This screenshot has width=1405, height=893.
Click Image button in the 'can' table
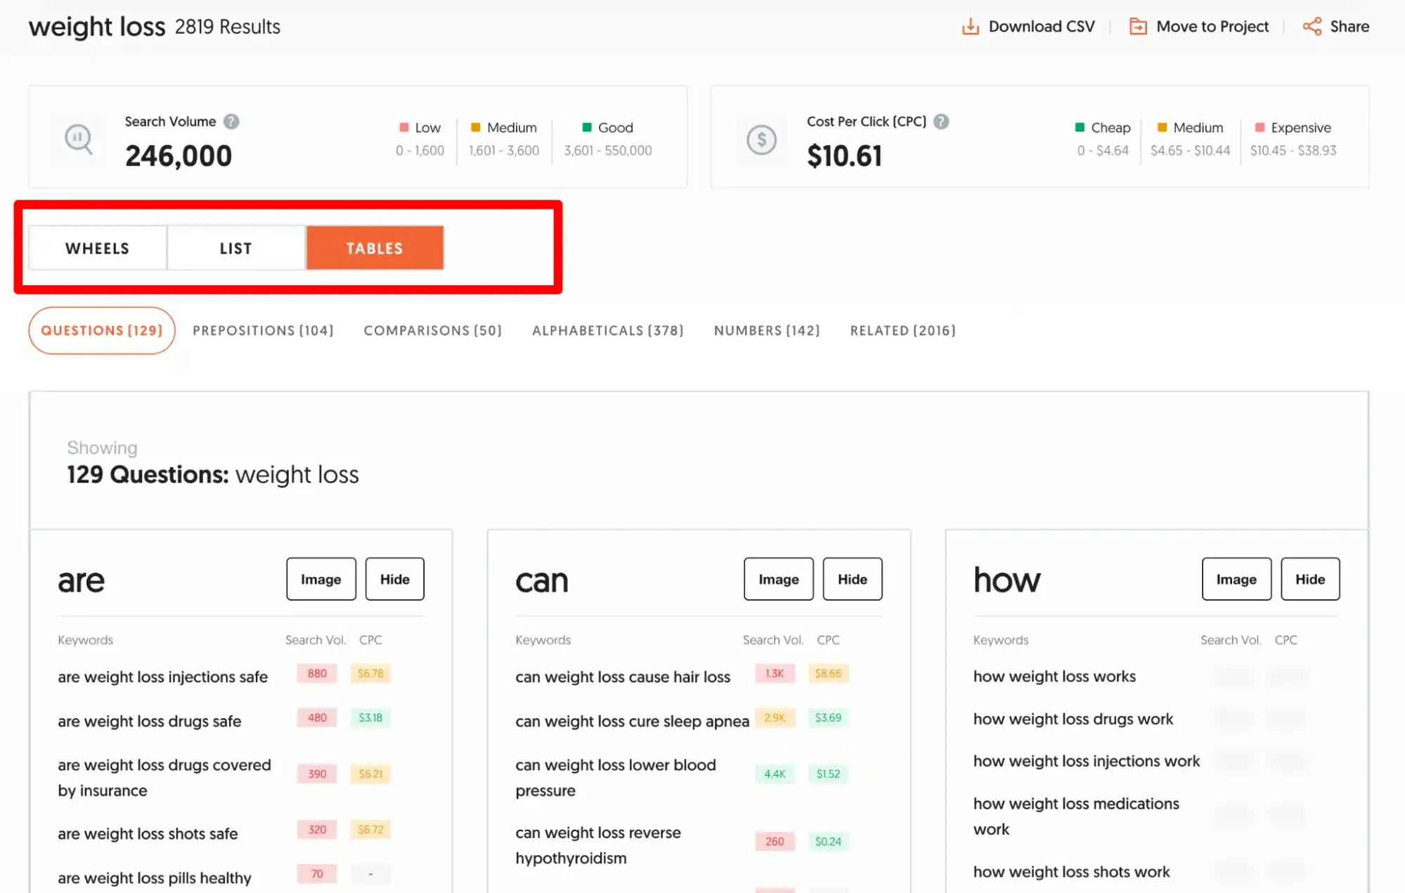[x=779, y=579]
